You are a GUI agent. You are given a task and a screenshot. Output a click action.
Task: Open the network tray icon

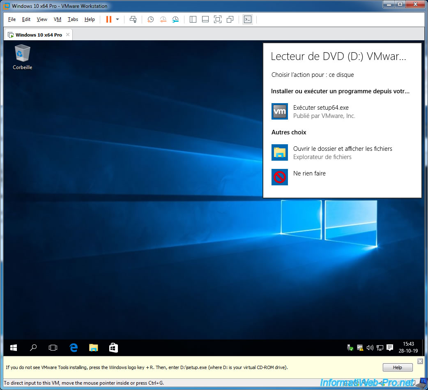pos(380,348)
